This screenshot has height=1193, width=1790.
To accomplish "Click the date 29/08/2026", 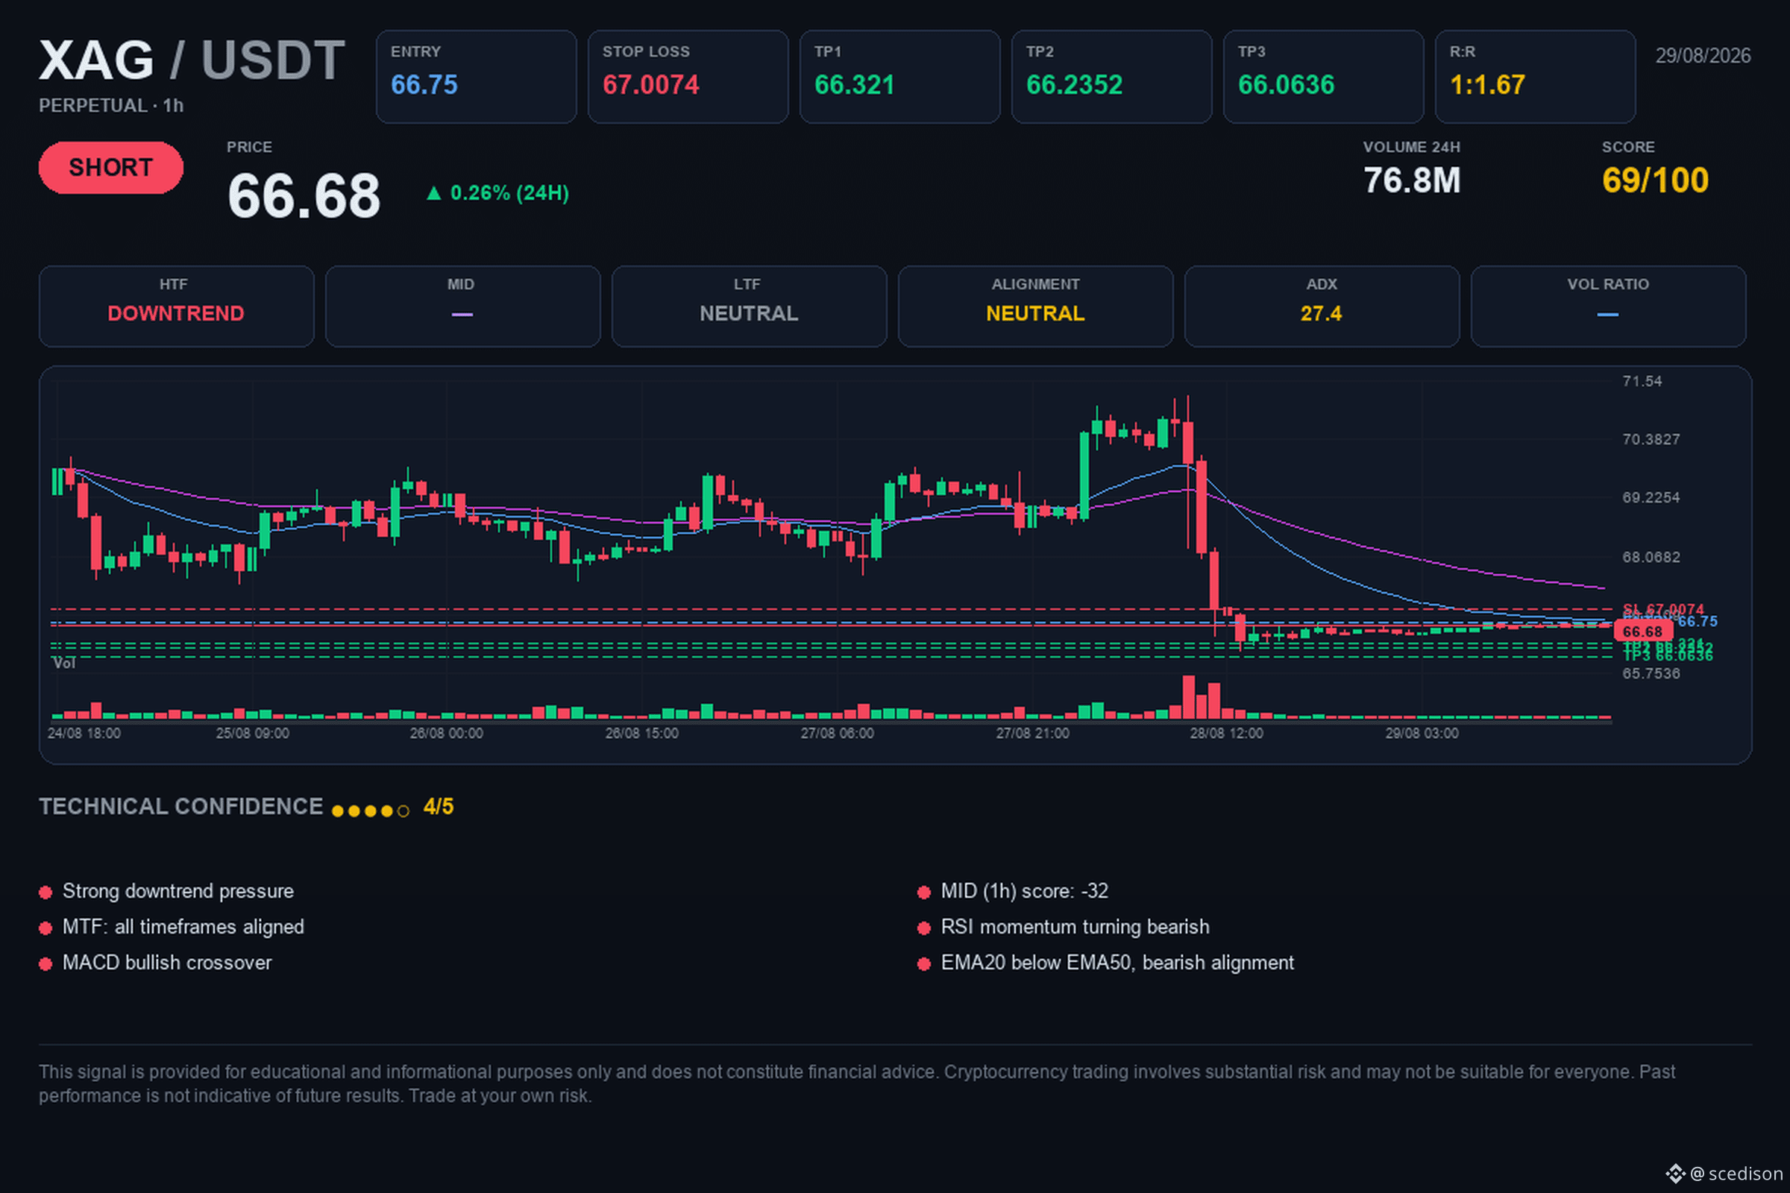I will click(1703, 55).
